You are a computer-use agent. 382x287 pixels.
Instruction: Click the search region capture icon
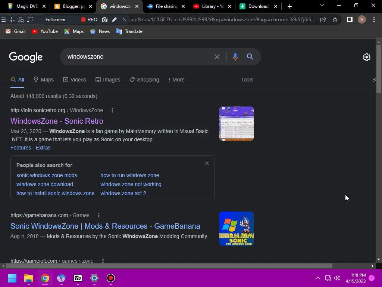click(x=21, y=20)
